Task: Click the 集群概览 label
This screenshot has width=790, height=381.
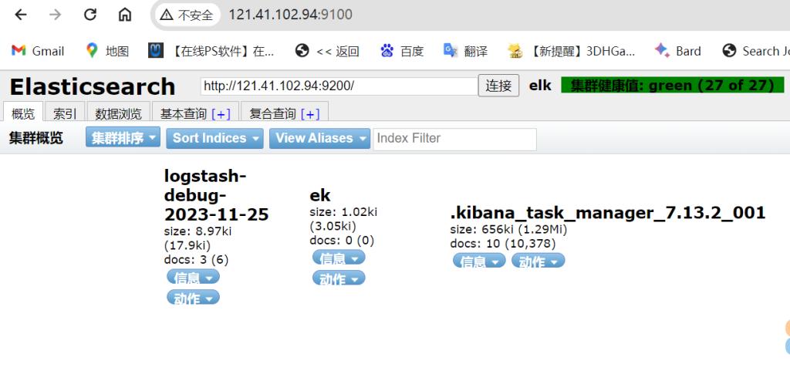Action: pos(35,138)
